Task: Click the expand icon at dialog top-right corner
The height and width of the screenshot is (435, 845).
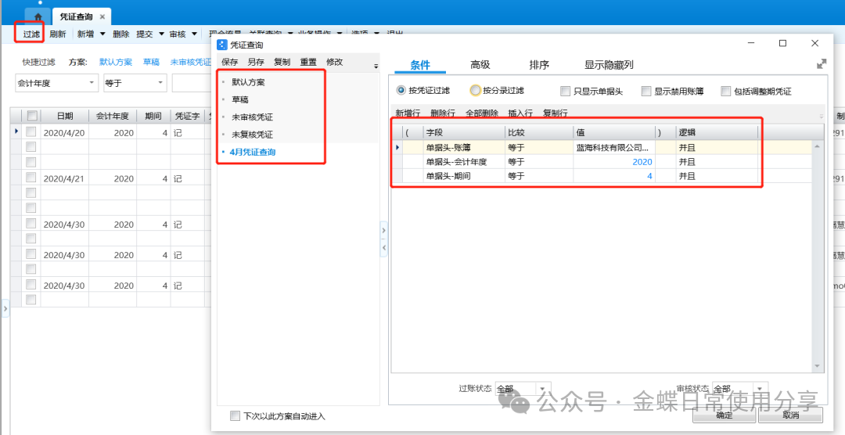Action: [x=821, y=65]
